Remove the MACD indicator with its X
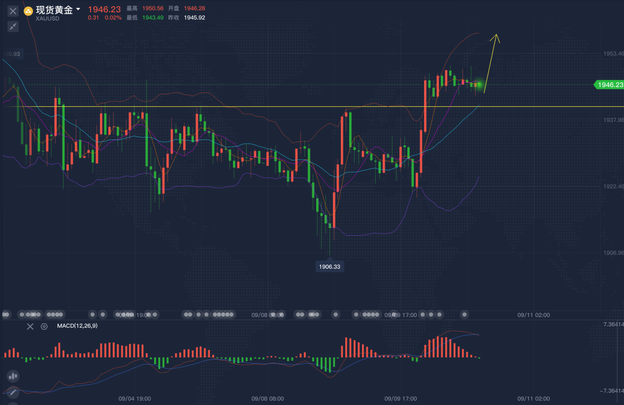 point(30,326)
